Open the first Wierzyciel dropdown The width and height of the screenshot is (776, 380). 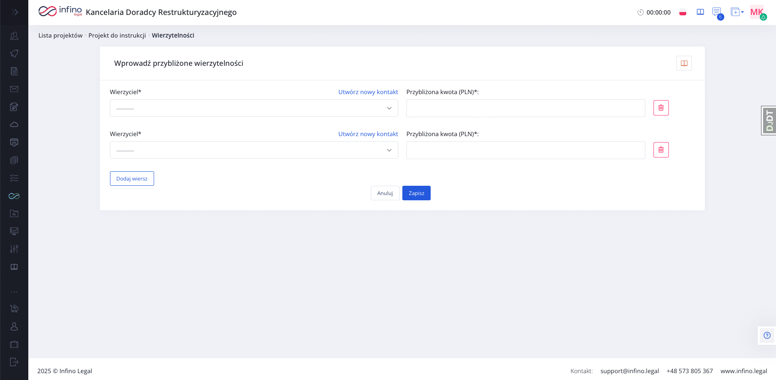coord(254,108)
